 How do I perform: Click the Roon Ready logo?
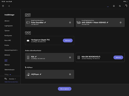[x=28, y=15]
